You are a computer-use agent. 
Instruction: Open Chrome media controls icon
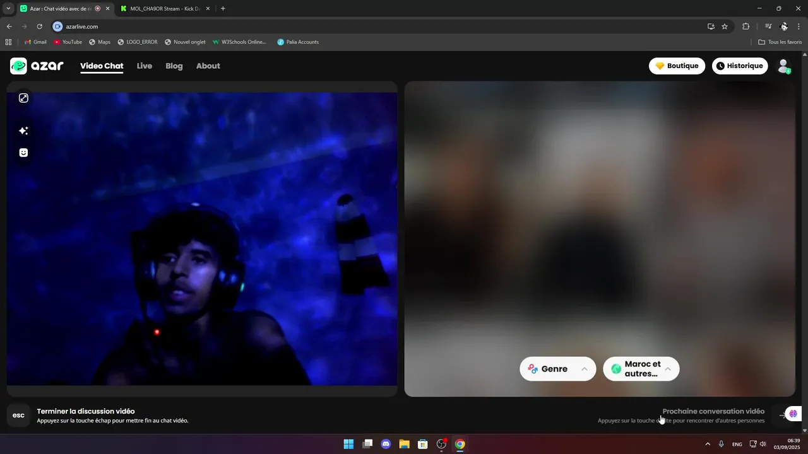[x=768, y=26]
